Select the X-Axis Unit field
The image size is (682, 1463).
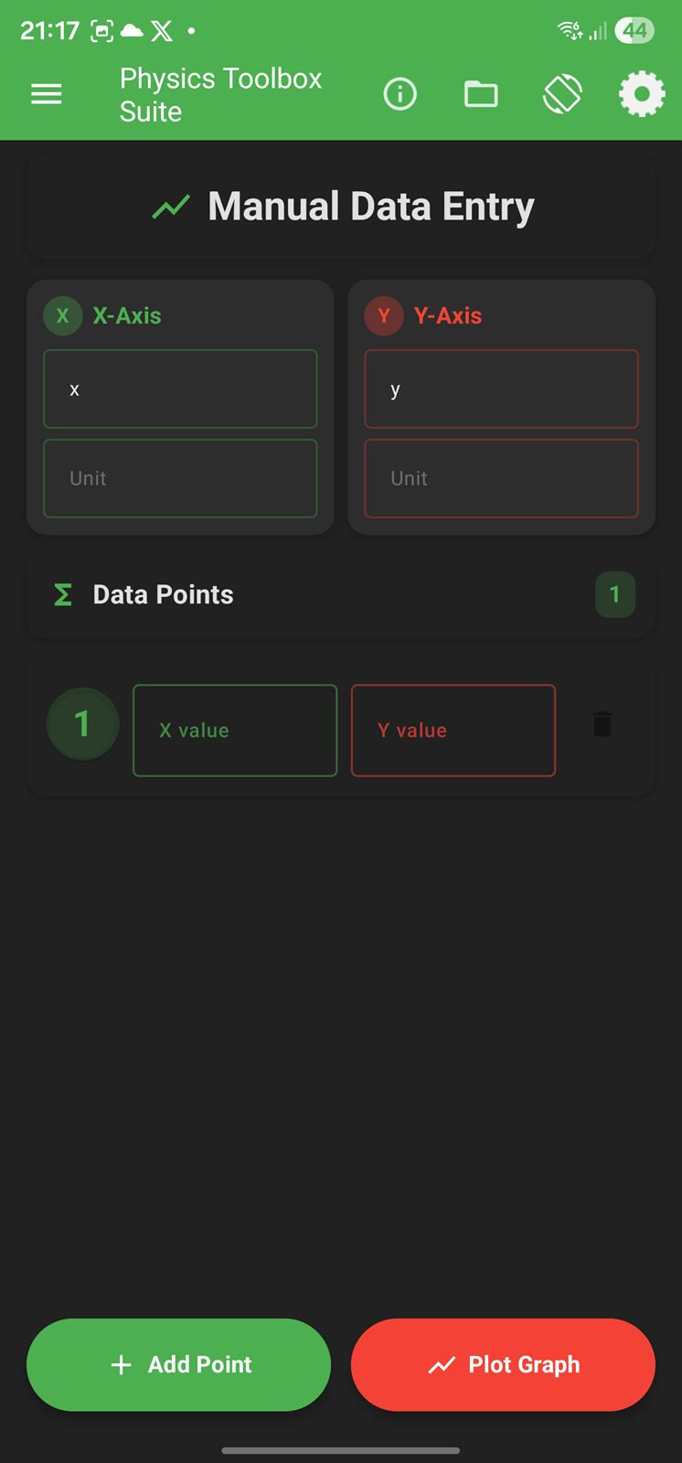[180, 478]
